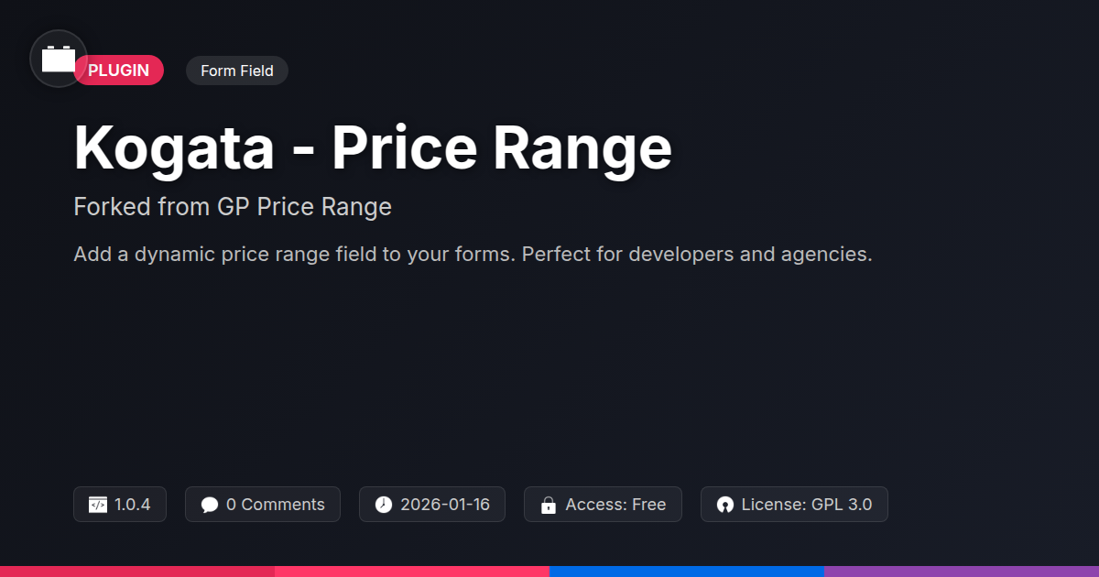The image size is (1099, 577).
Task: Select the 1.0.4 version label
Action: pyautogui.click(x=133, y=505)
